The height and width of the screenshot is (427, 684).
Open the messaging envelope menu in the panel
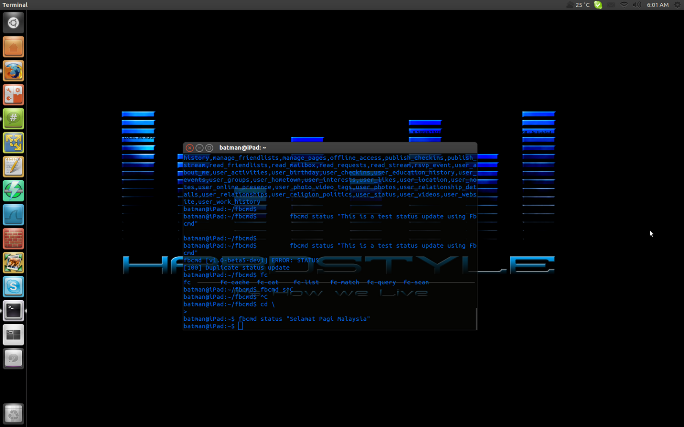611,5
